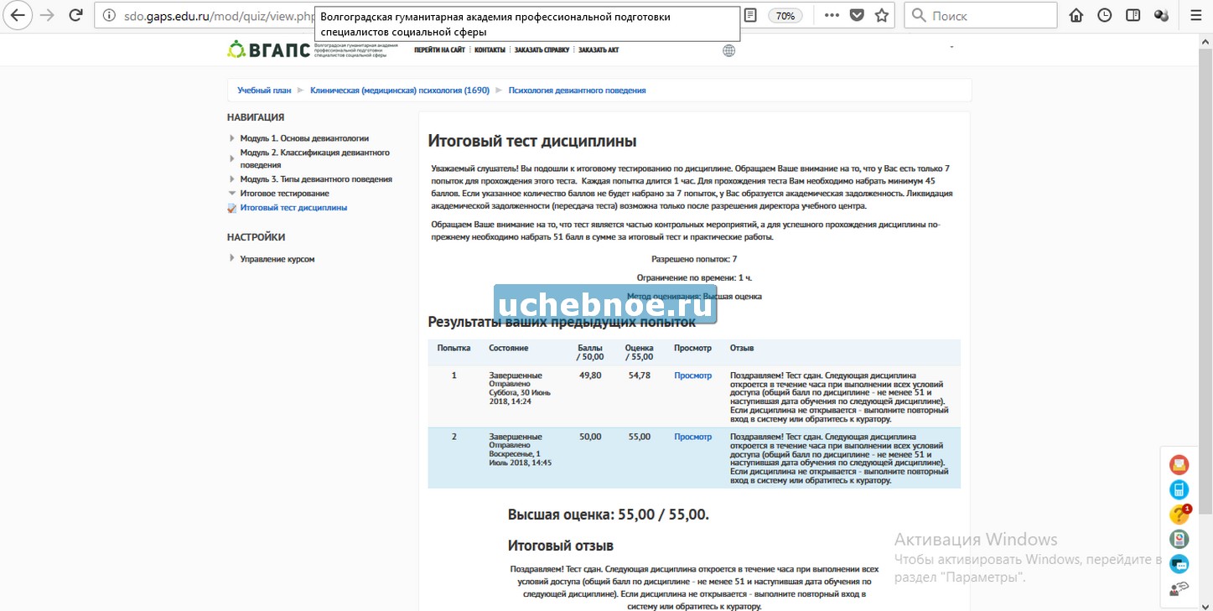Open КОНТАКТЫ menu link
This screenshot has height=611, width=1213.
(x=490, y=50)
